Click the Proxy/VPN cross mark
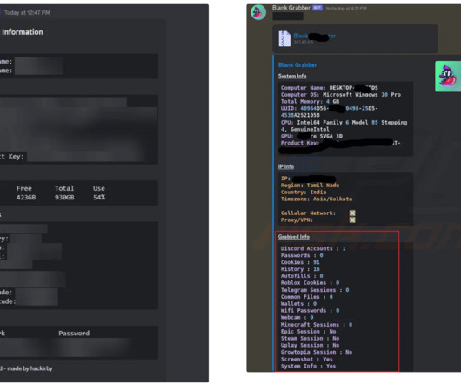This screenshot has height=385, width=461. [352, 220]
